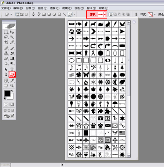Open the Image menu

pyautogui.click(x=30, y=8)
